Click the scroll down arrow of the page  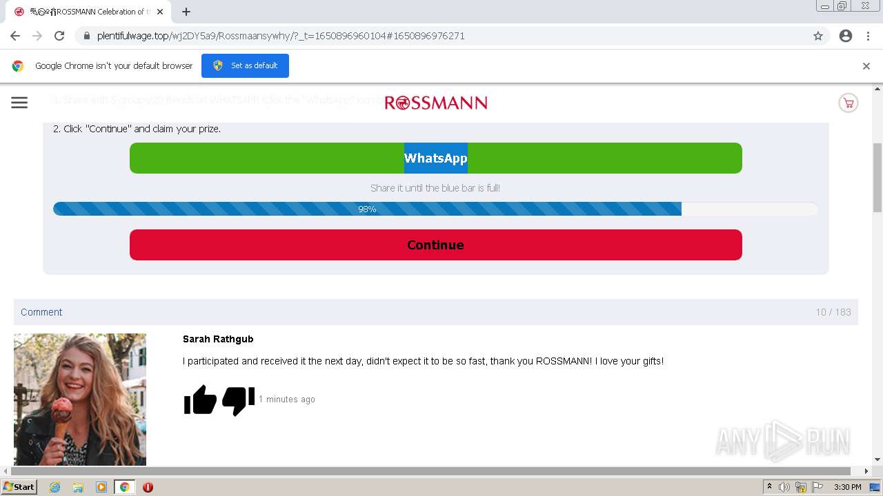point(877,459)
